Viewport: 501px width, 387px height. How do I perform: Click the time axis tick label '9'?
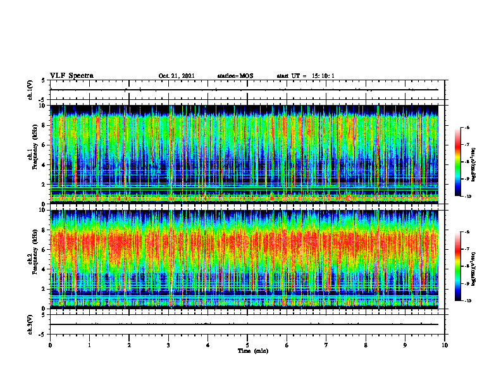[405, 345]
